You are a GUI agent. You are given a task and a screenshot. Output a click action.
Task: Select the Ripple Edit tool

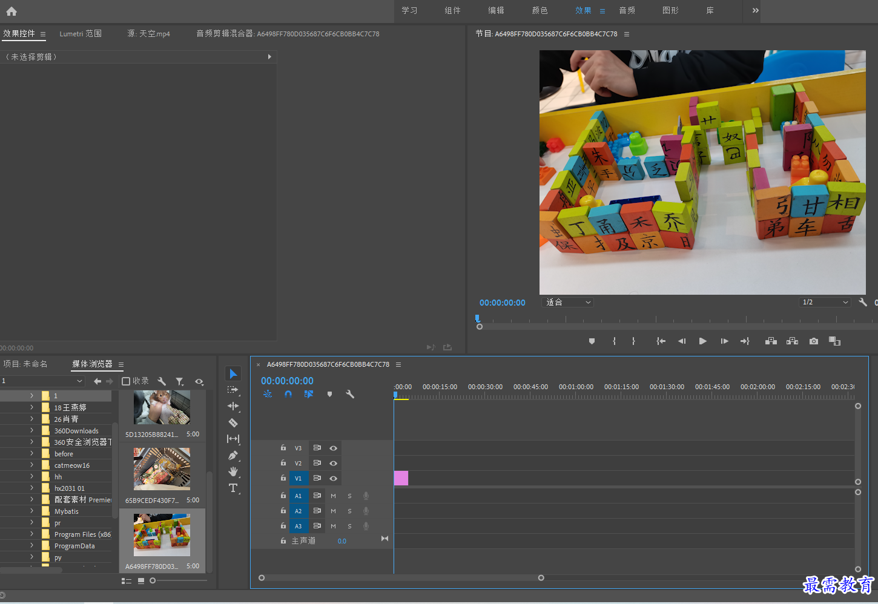tap(233, 406)
